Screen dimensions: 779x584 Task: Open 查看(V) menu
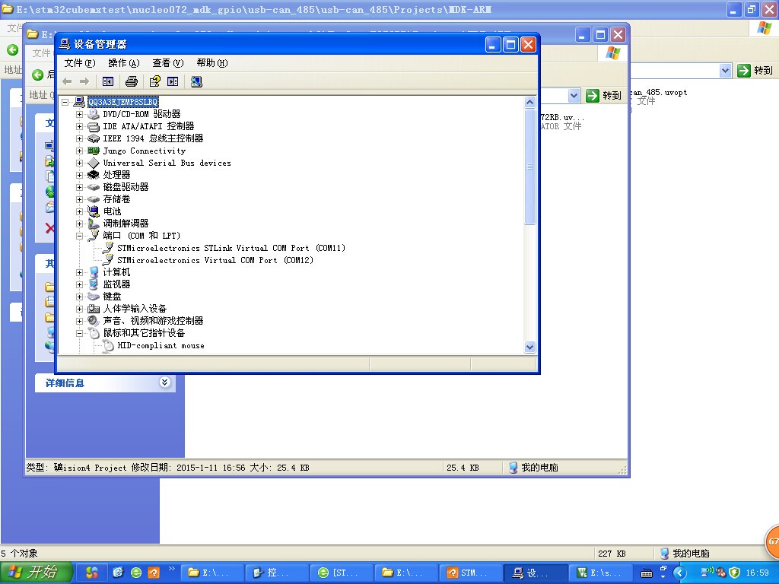pos(168,63)
